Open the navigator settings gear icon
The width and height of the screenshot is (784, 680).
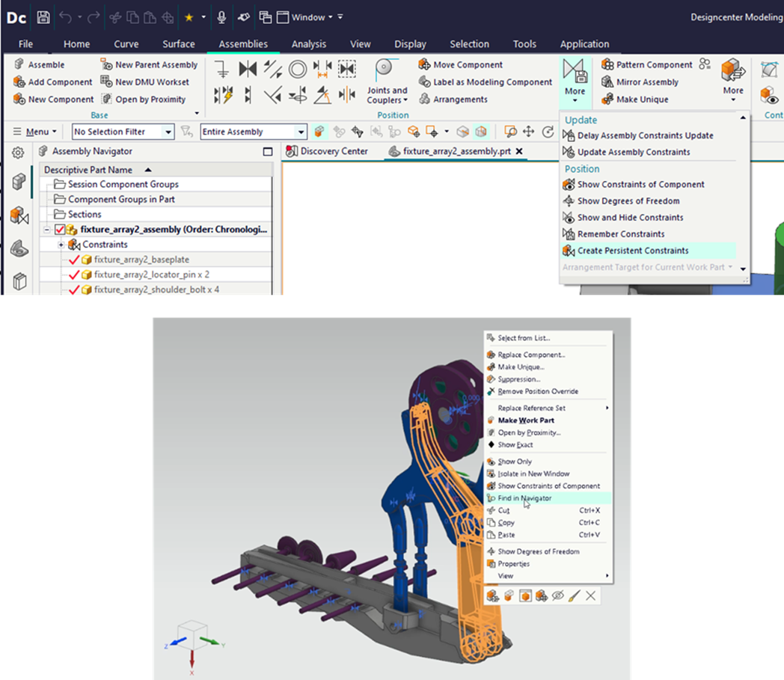[x=18, y=153]
